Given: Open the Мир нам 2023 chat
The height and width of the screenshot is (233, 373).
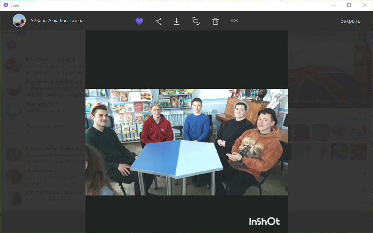Looking at the screenshot, I should pos(42,104).
